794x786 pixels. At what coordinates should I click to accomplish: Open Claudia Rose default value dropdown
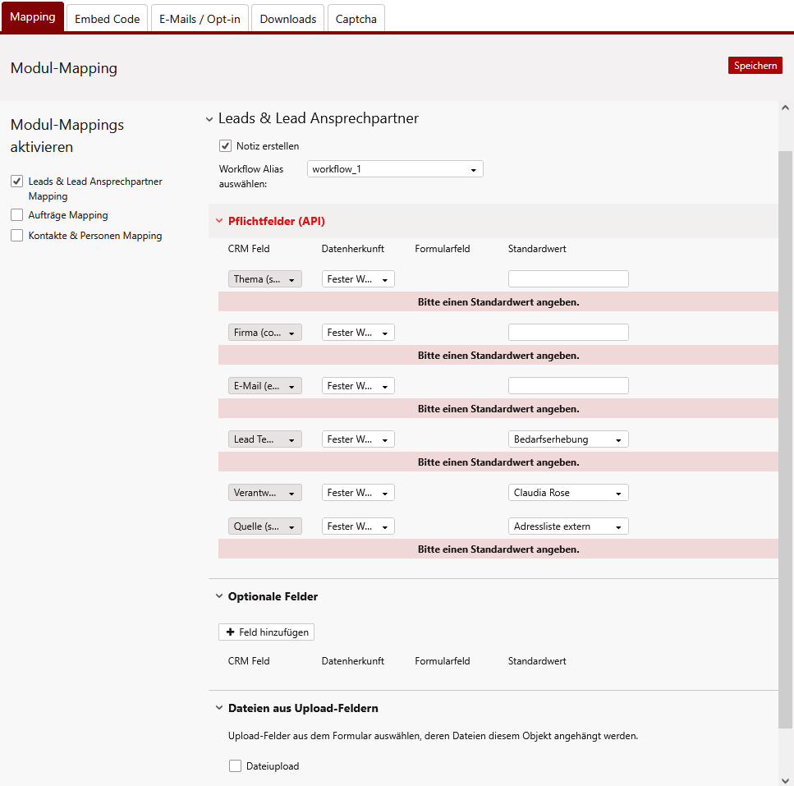tap(568, 493)
